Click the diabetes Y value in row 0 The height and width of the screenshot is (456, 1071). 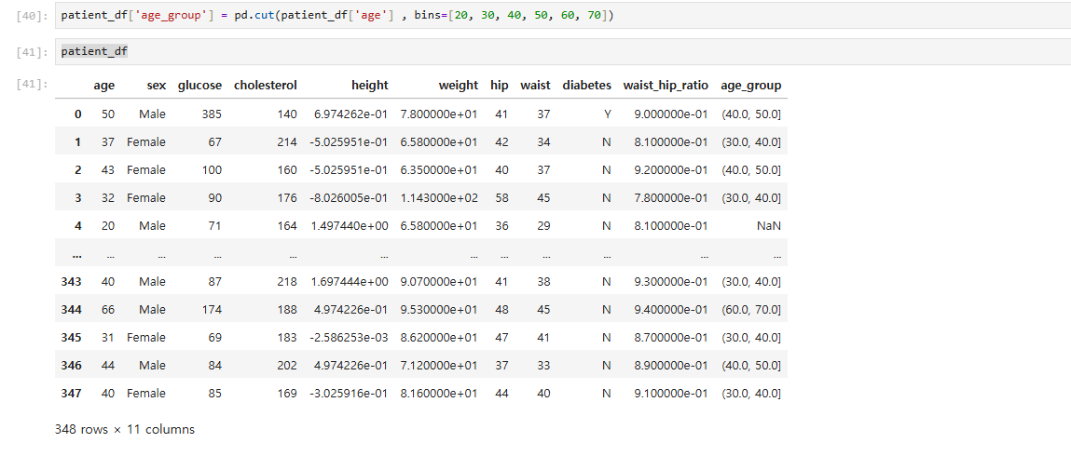[x=607, y=114]
